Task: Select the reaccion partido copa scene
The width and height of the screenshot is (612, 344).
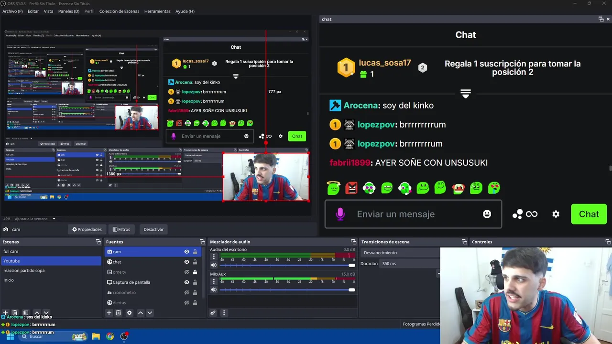Action: (51, 270)
